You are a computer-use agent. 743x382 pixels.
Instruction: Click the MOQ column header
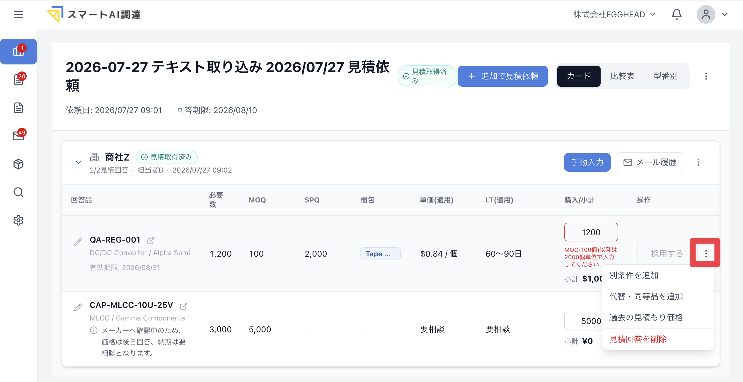coord(257,200)
